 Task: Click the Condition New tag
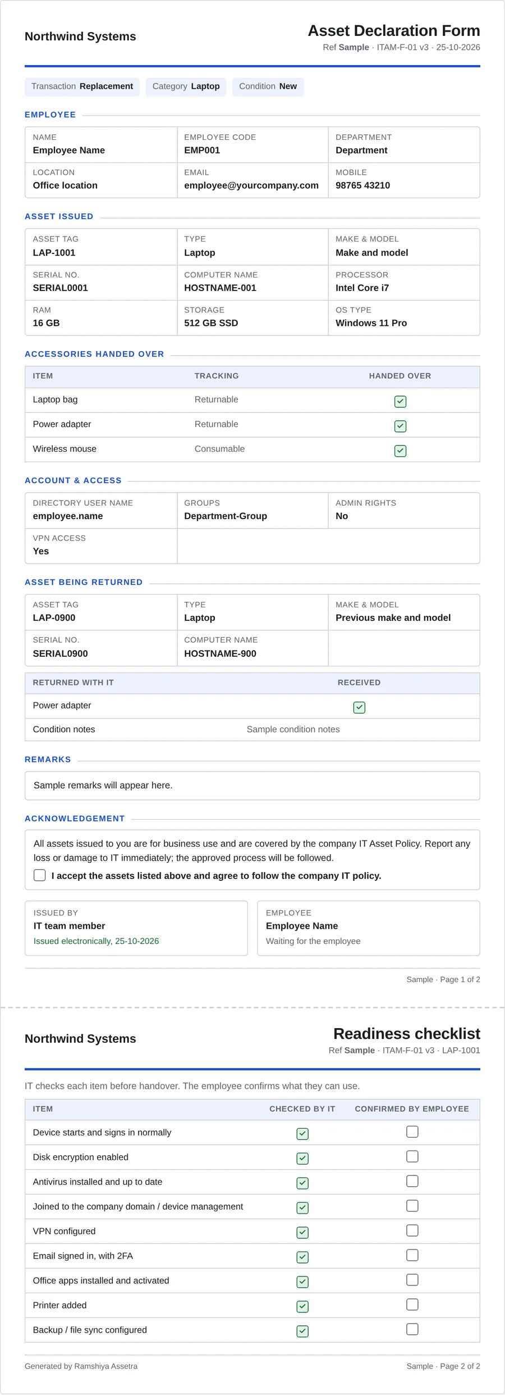coord(268,87)
